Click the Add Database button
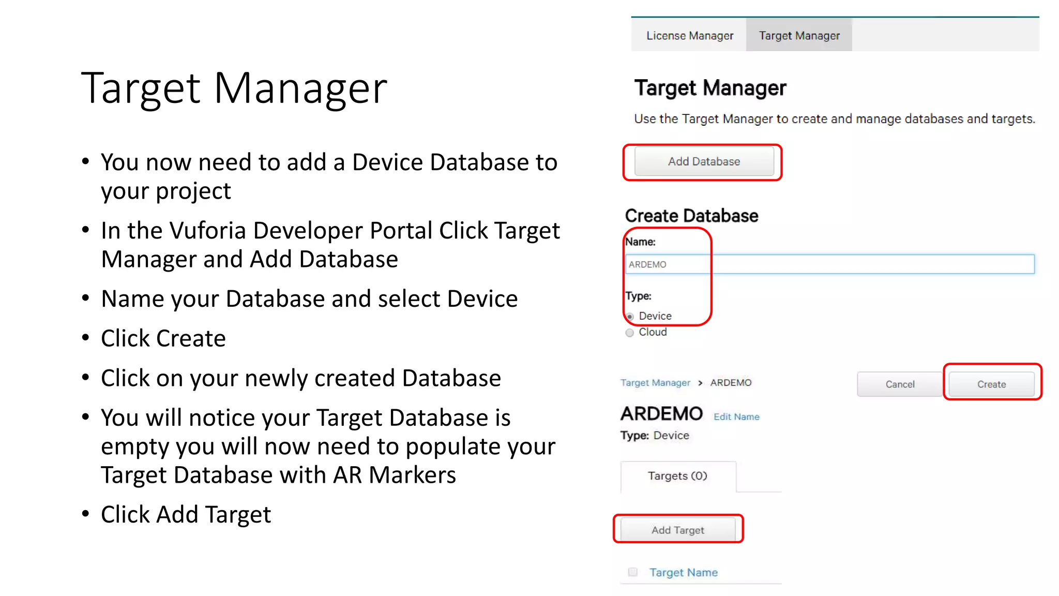This screenshot has width=1059, height=596. coord(704,161)
